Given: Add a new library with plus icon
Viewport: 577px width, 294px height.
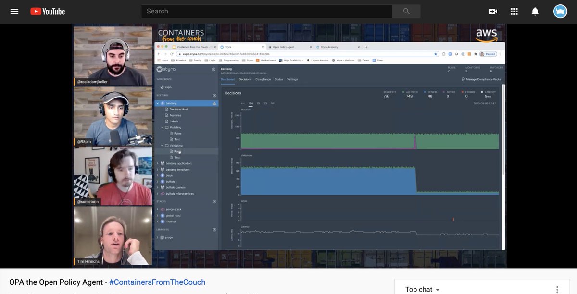Looking at the screenshot, I should pos(214,230).
